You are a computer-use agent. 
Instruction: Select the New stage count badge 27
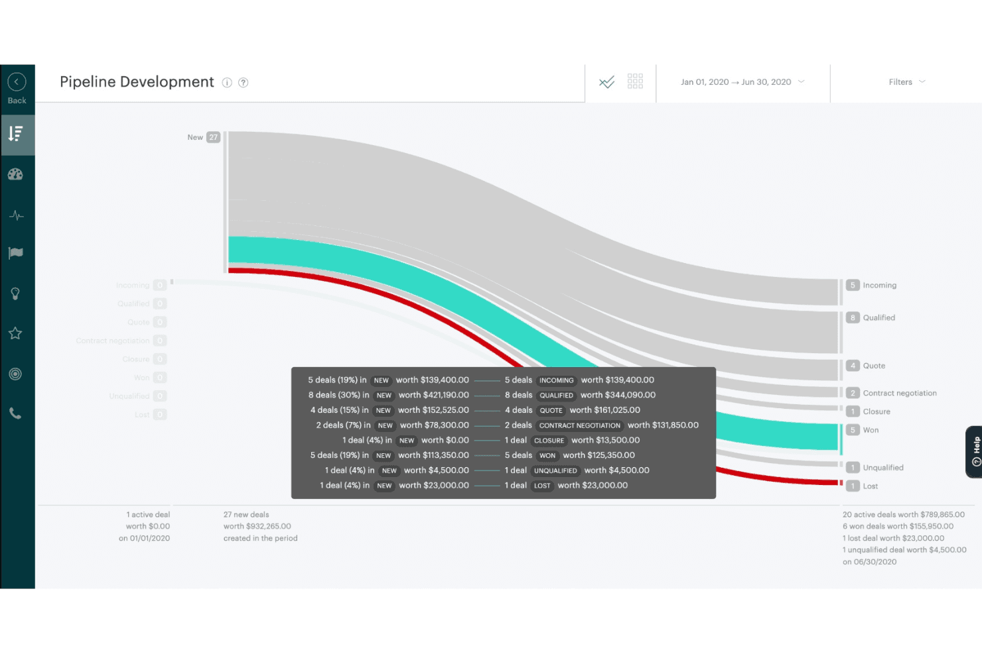click(x=213, y=137)
